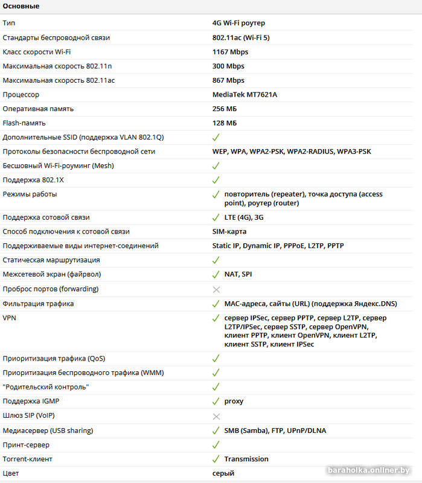Image resolution: width=422 pixels, height=483 pixels.
Task: Click the checkmark next to LTE (4G), 3G
Action: click(x=216, y=217)
